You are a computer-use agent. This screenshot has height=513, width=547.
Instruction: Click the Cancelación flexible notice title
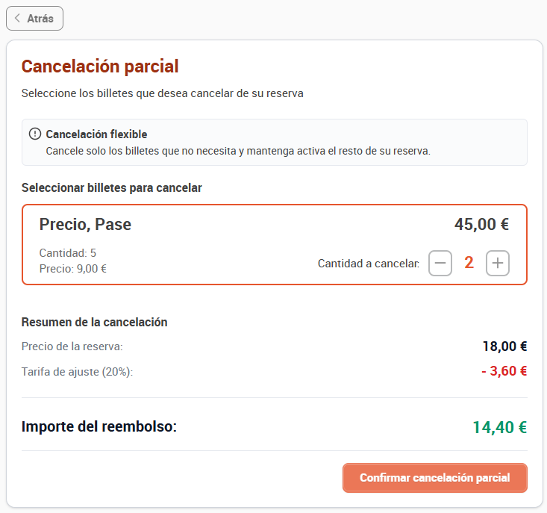click(x=96, y=134)
